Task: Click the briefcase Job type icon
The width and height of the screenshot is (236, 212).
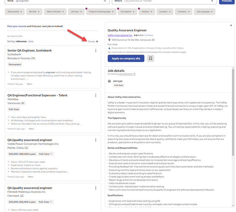Action: [110, 81]
